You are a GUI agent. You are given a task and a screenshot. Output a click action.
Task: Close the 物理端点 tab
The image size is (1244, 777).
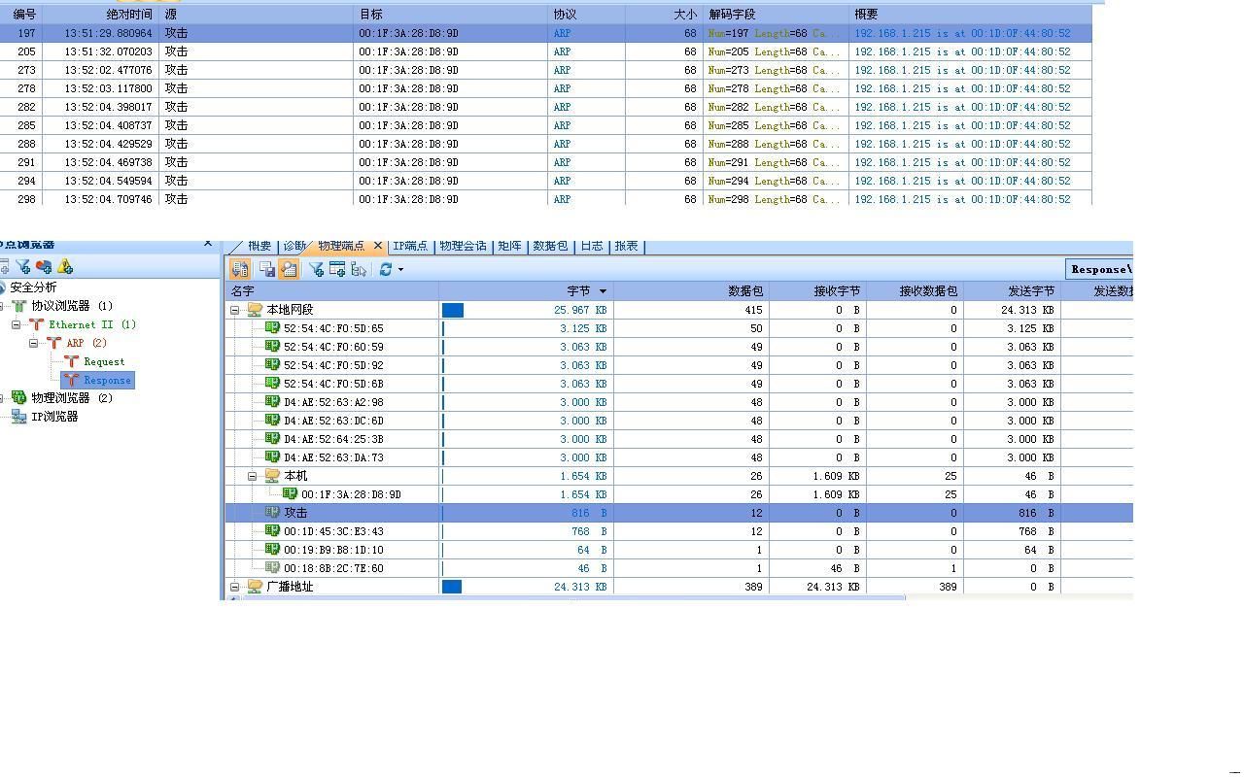pos(378,247)
